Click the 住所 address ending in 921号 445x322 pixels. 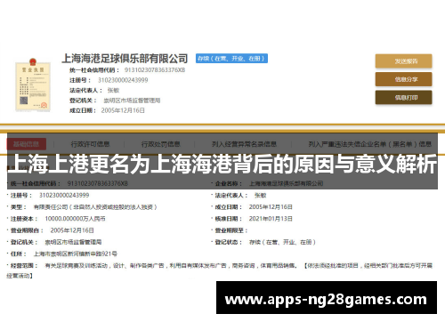pyautogui.click(x=76, y=254)
